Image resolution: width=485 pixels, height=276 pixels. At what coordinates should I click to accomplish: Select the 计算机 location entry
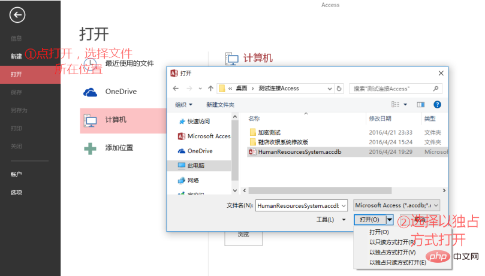coord(123,120)
